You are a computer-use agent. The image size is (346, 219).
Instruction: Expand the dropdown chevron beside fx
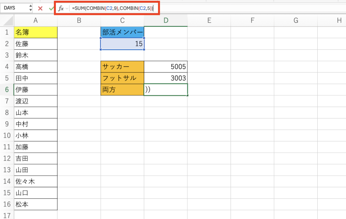(67, 9)
